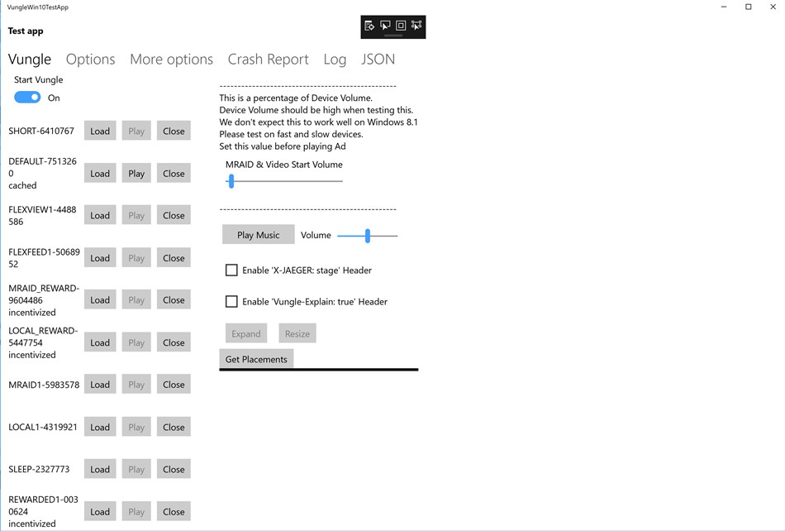Click the Get Placements button
785x531 pixels.
(x=256, y=359)
